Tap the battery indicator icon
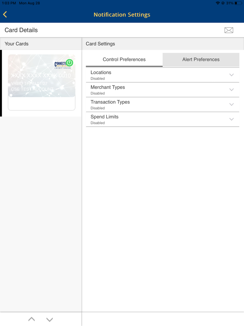This screenshot has width=244, height=326. coord(238,3)
